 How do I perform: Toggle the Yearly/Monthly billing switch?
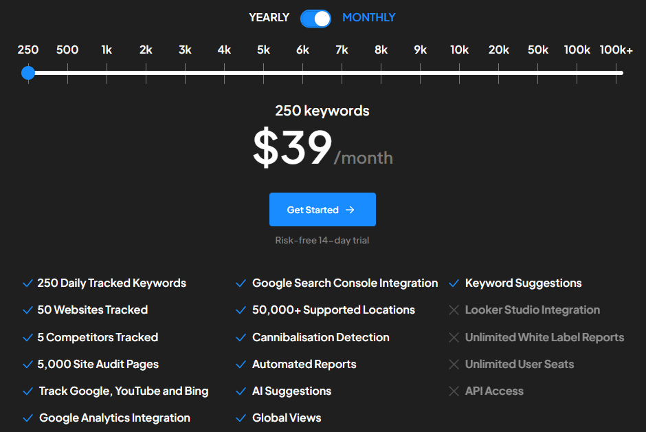[x=315, y=18]
